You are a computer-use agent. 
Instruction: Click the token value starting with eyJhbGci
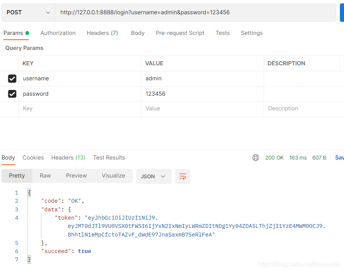tap(196, 226)
